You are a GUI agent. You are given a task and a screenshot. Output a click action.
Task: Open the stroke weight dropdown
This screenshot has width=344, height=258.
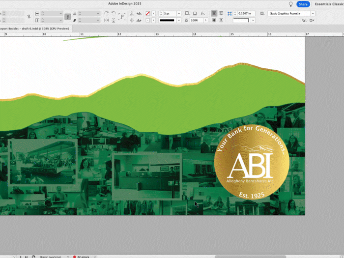point(179,14)
